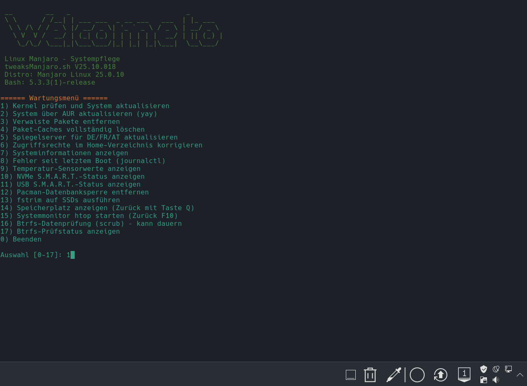Click menu entry Kernel prüfen und System aktualisieren
The width and height of the screenshot is (527, 386).
91,106
